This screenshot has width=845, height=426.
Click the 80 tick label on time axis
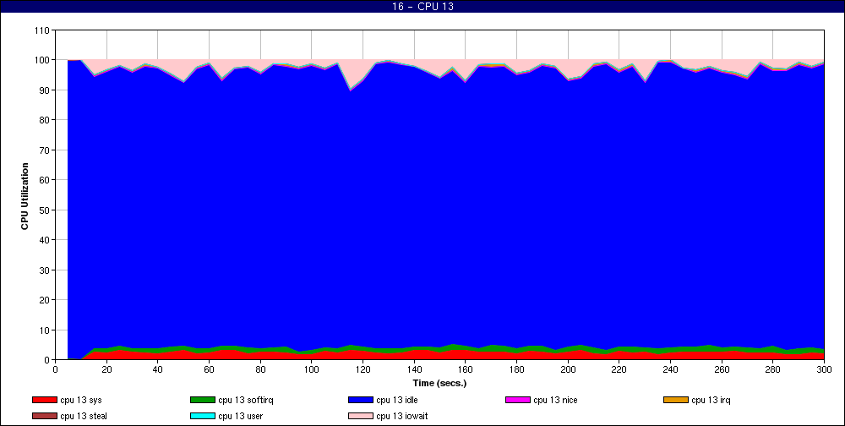[260, 369]
